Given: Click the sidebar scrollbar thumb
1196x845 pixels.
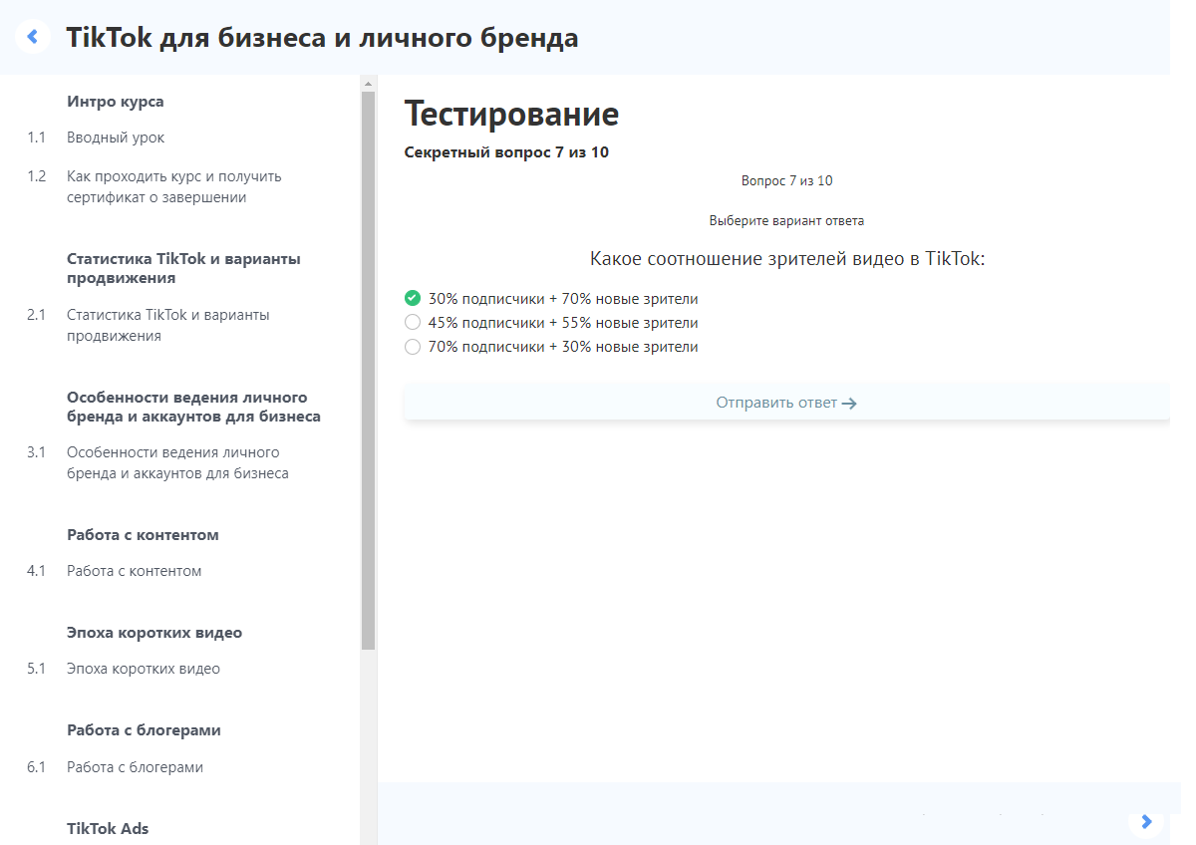Looking at the screenshot, I should click(x=368, y=371).
